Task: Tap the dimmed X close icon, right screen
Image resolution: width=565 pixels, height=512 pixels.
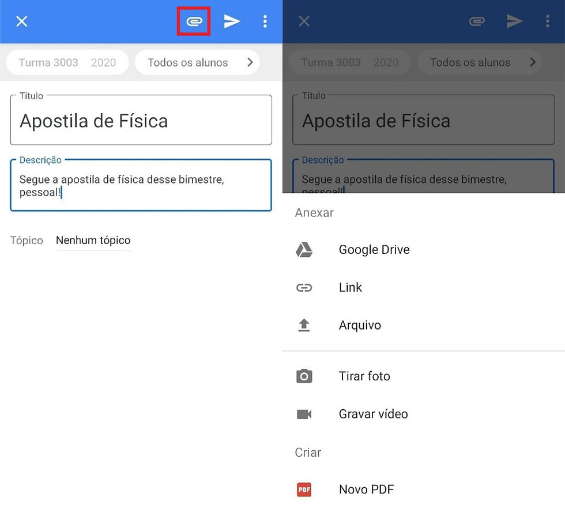Action: tap(304, 21)
